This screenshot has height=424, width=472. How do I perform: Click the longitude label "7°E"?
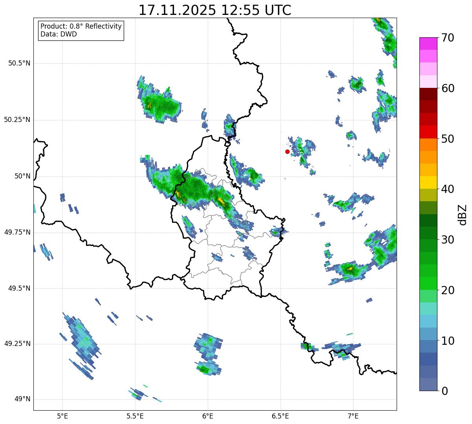click(353, 416)
